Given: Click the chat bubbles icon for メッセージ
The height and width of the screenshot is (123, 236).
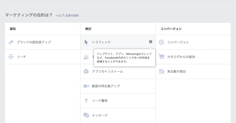Looking at the screenshot, I should 86,115.
